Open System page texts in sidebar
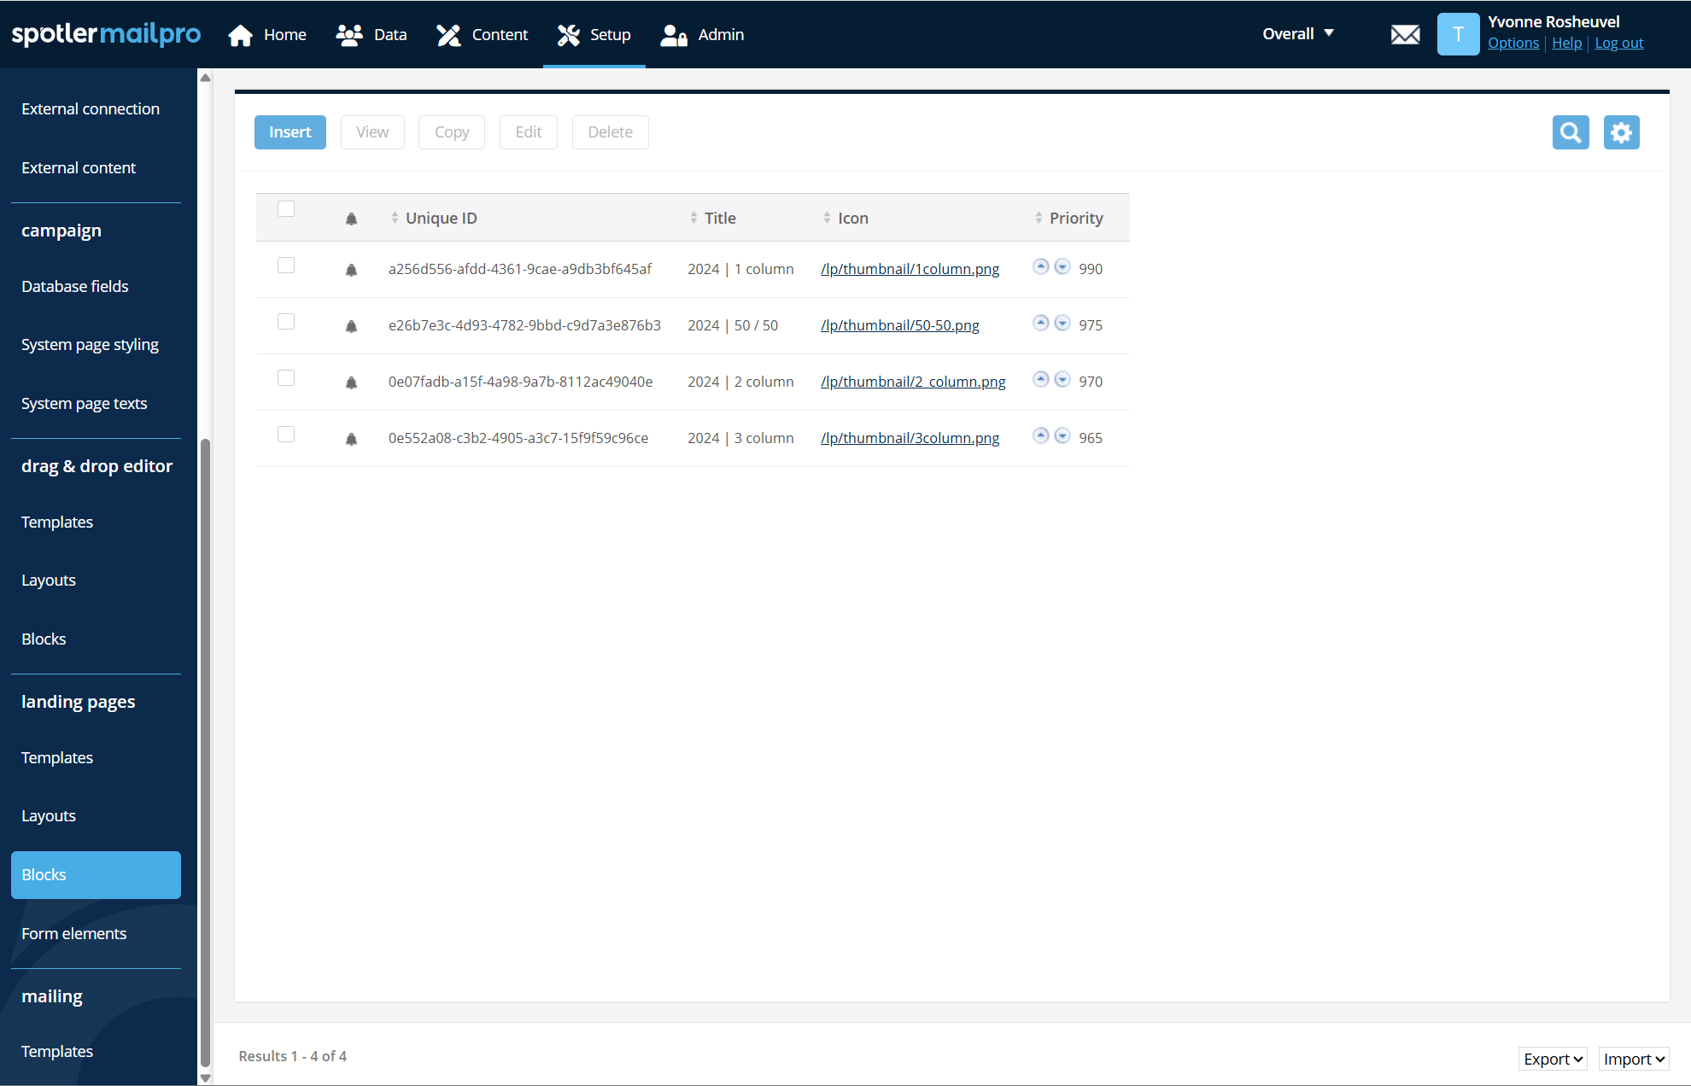 [85, 404]
